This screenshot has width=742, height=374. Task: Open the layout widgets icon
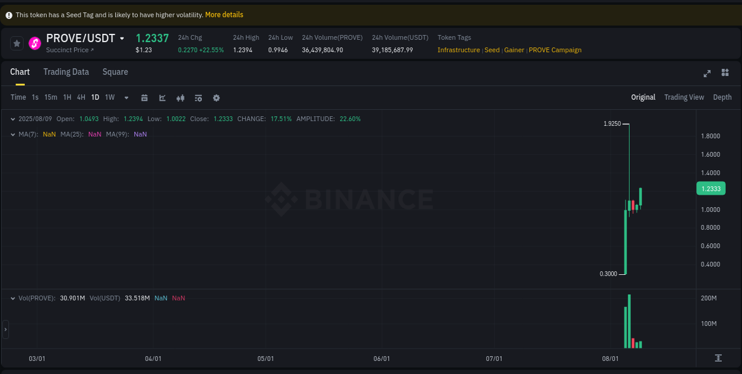pyautogui.click(x=724, y=73)
